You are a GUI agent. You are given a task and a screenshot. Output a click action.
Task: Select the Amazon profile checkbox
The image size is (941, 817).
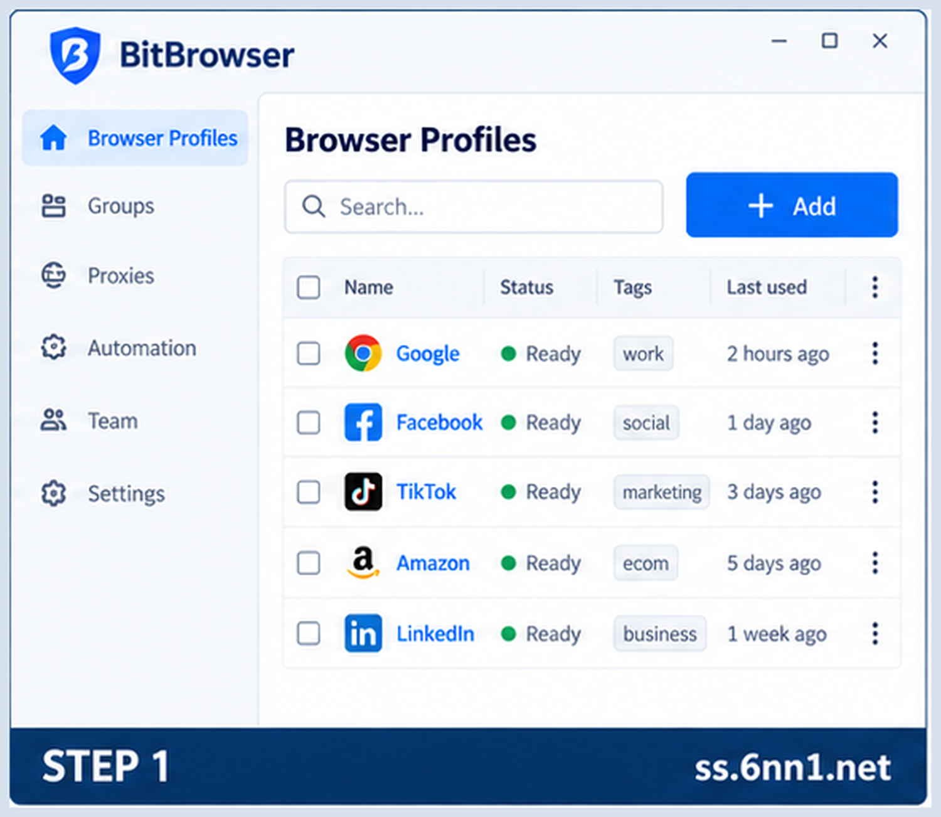tap(309, 563)
